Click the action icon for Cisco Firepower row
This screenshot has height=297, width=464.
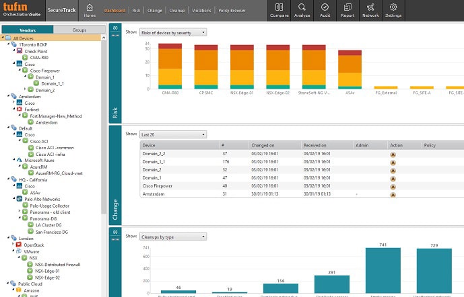393,187
